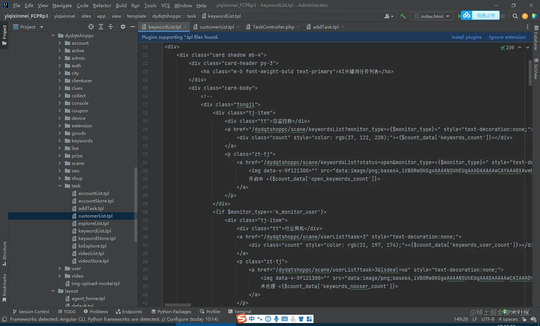Viewport: 540px width, 326px height.
Task: Go to next highlighted problem arrow
Action: pos(528,47)
